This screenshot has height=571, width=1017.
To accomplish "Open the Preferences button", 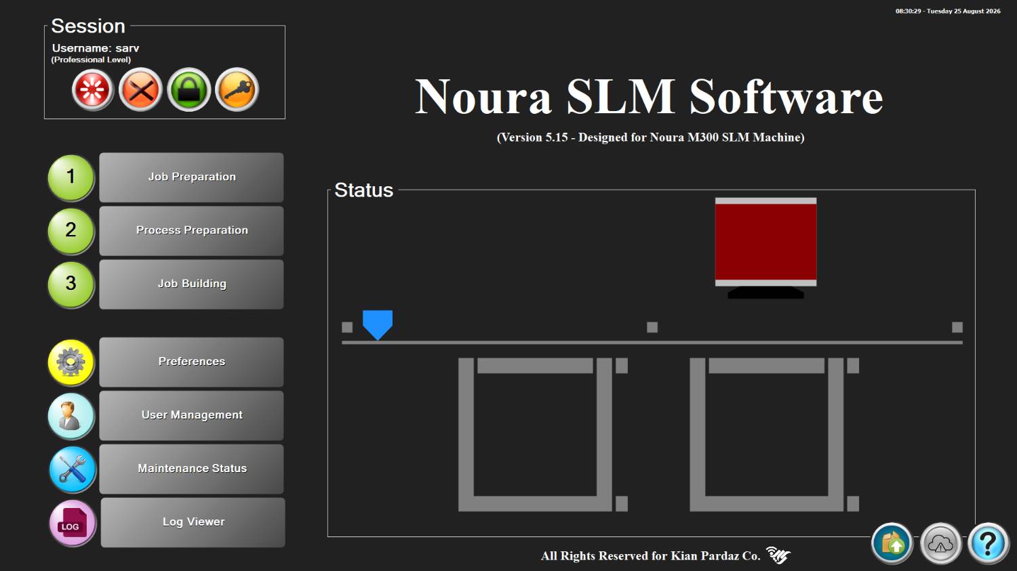I will coord(192,362).
